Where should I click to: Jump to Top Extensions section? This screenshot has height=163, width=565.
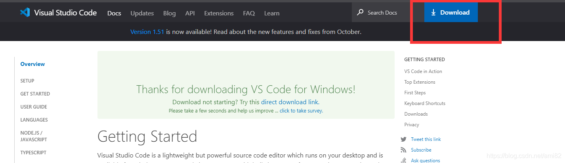[420, 82]
